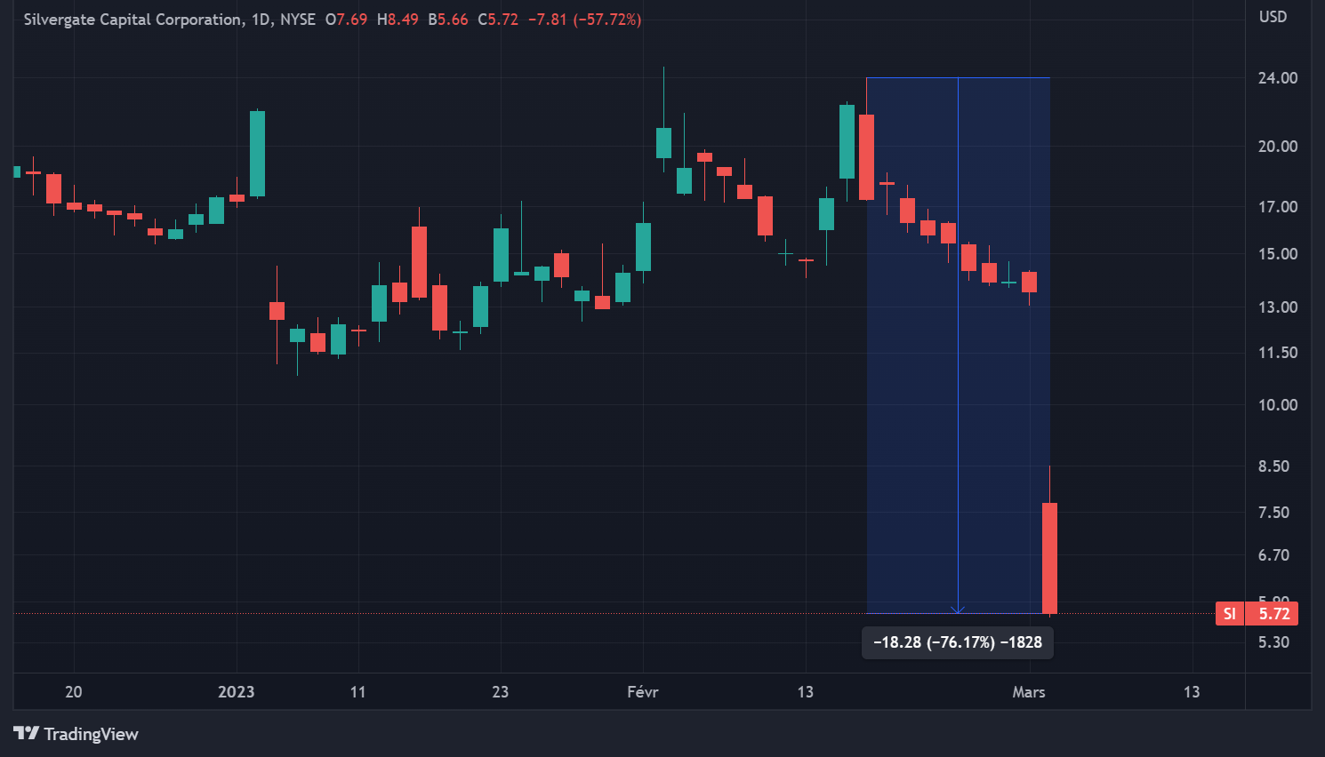
Task: Click the Mars label on time axis
Action: pyautogui.click(x=1028, y=692)
